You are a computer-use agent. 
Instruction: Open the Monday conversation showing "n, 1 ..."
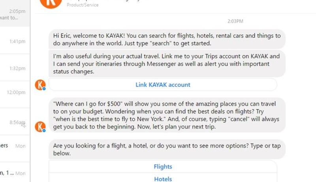coord(15,173)
